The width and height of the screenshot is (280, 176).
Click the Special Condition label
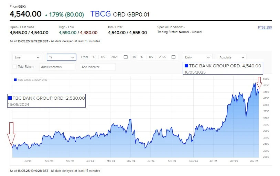(171, 27)
